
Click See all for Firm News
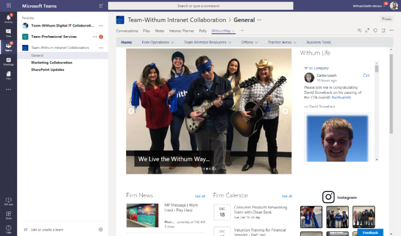point(200,196)
